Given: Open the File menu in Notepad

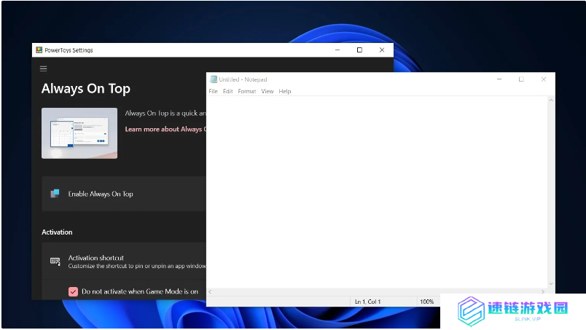Looking at the screenshot, I should point(213,91).
